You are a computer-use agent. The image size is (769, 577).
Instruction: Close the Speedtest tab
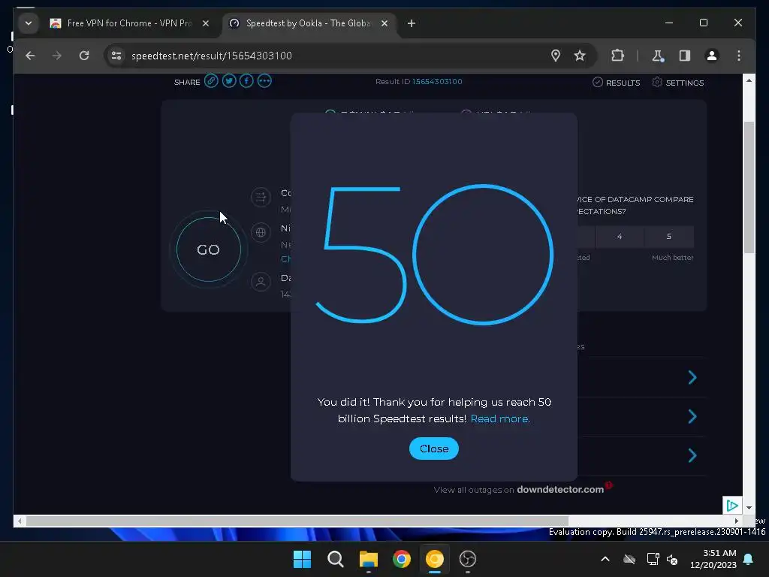(384, 23)
